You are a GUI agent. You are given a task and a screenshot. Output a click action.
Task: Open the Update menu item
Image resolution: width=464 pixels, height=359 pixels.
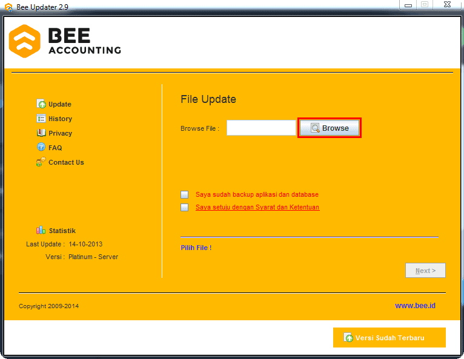(x=60, y=104)
